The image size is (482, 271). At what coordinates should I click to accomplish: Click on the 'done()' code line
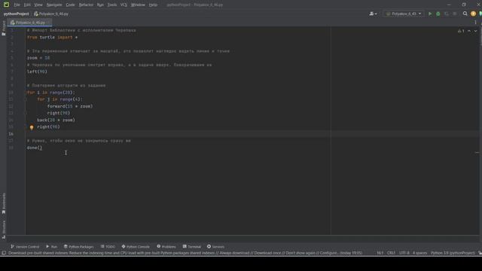coord(35,148)
